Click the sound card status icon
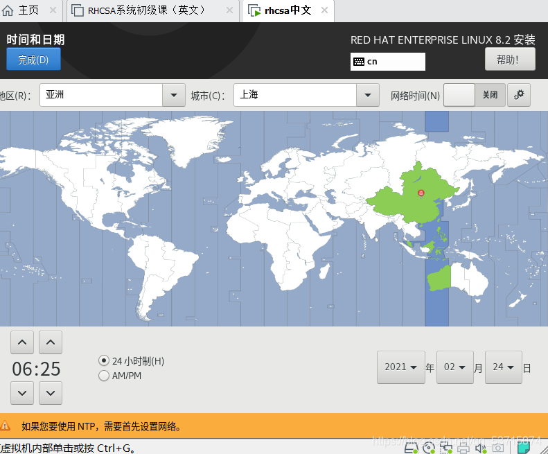This screenshot has height=454, width=548. point(481,448)
